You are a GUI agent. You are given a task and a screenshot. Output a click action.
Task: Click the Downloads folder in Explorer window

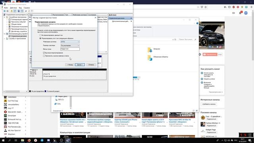pyautogui.click(x=154, y=50)
